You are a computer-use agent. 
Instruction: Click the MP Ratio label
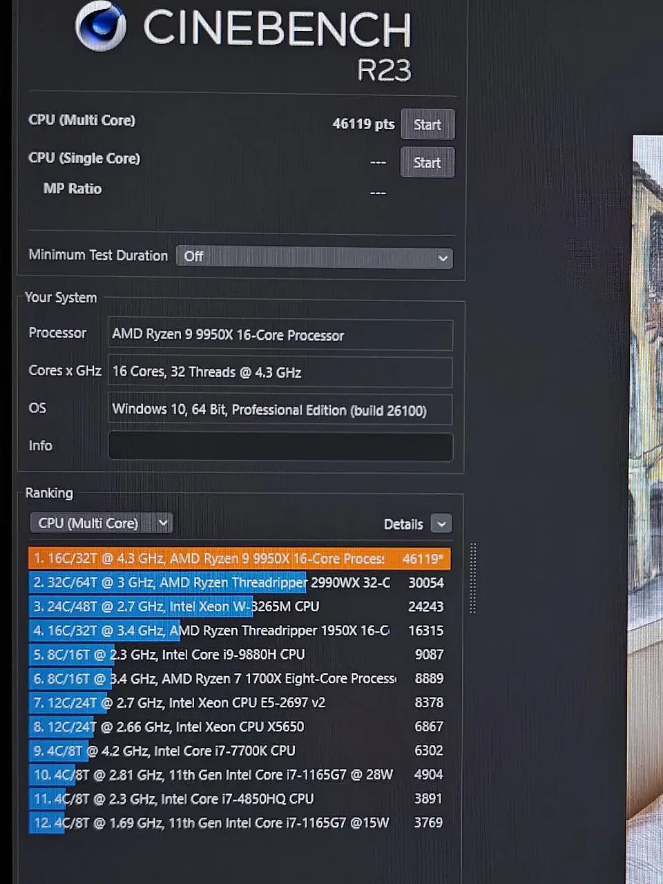pyautogui.click(x=73, y=189)
